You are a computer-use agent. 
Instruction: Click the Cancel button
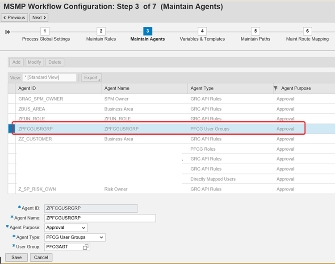[41, 257]
